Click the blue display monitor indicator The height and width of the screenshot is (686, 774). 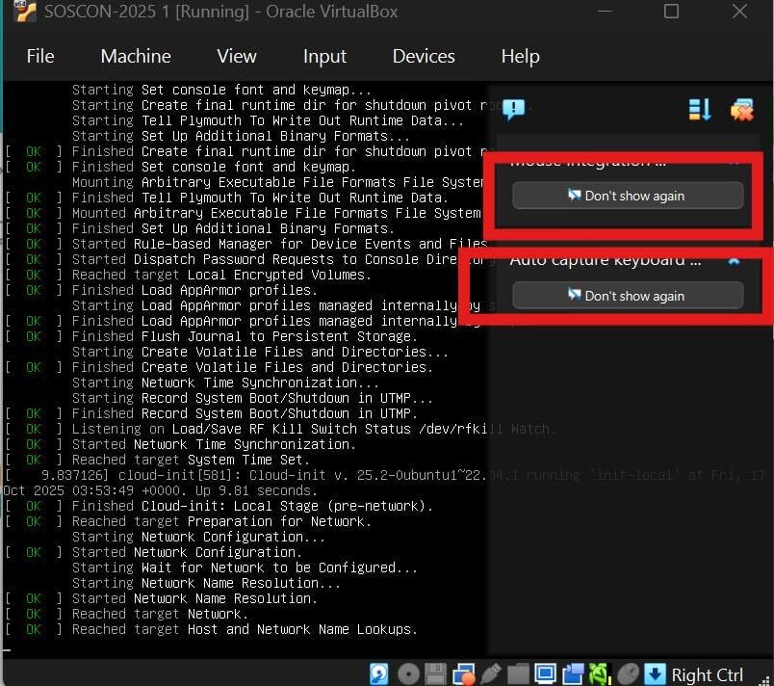546,673
